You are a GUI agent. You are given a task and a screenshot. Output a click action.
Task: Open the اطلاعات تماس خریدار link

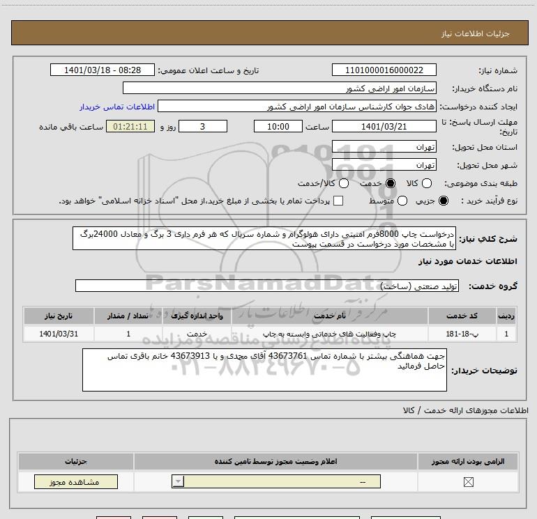click(x=117, y=107)
